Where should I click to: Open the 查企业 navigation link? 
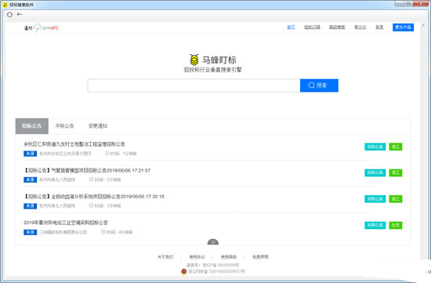coord(360,27)
